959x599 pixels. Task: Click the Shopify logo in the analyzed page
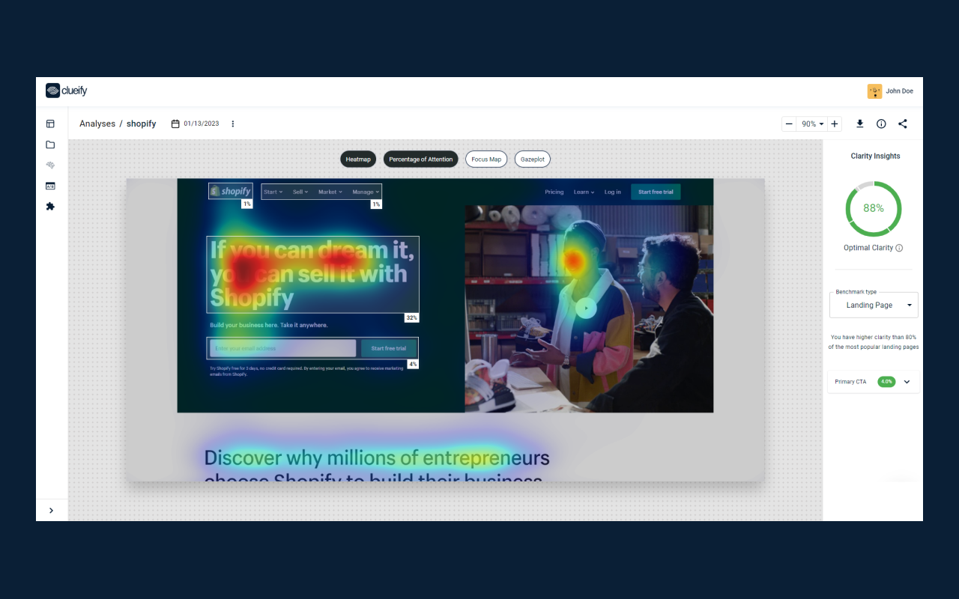tap(231, 192)
